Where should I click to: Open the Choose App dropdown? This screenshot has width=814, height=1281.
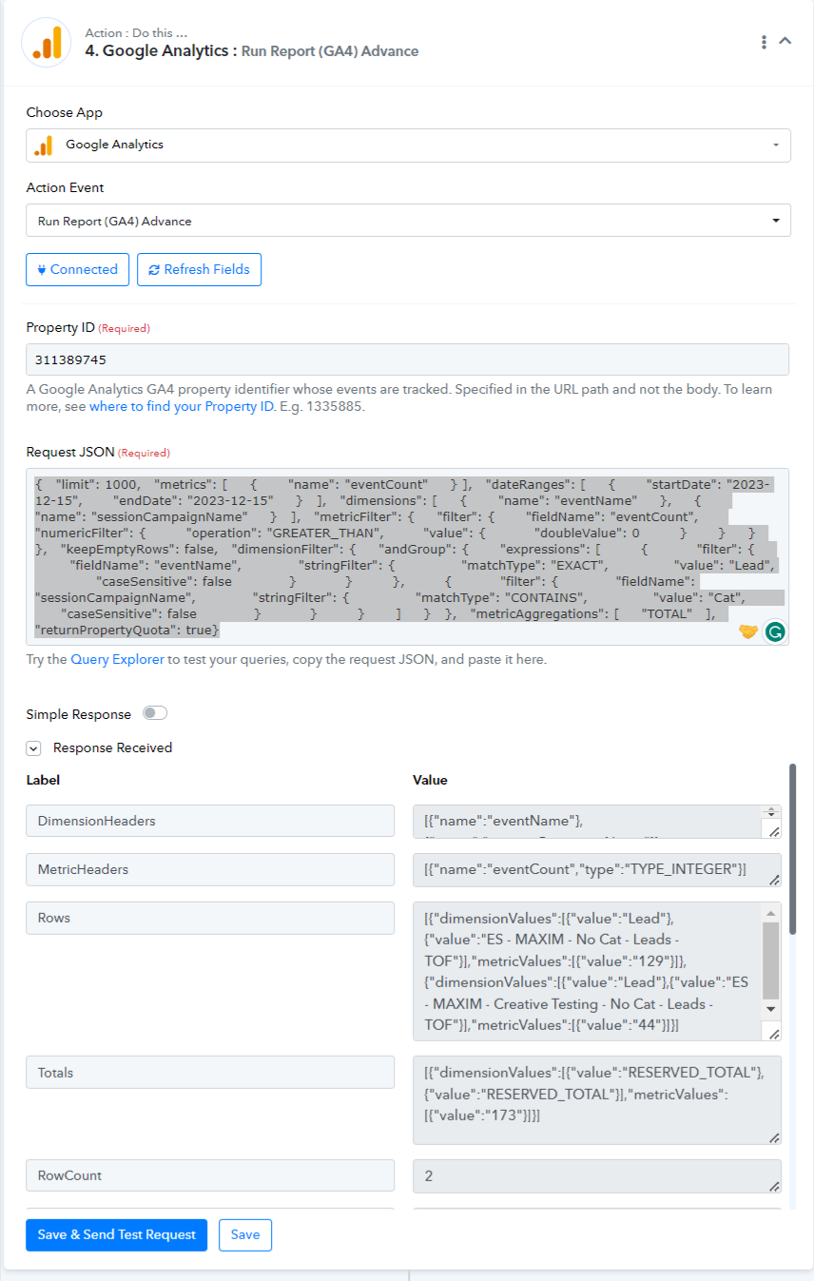pyautogui.click(x=408, y=146)
